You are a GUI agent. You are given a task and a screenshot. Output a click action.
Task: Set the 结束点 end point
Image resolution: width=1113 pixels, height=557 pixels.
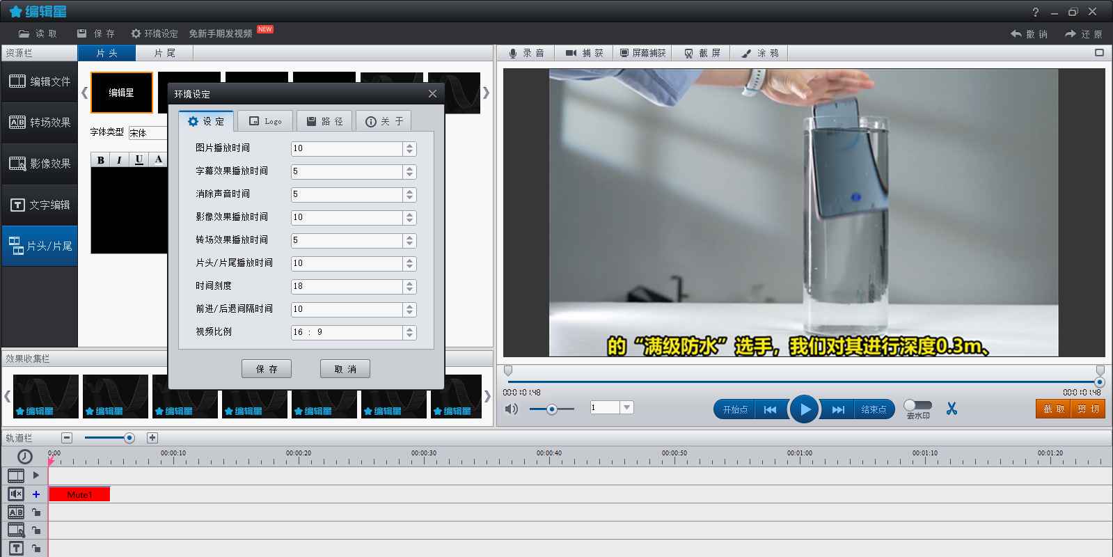874,409
